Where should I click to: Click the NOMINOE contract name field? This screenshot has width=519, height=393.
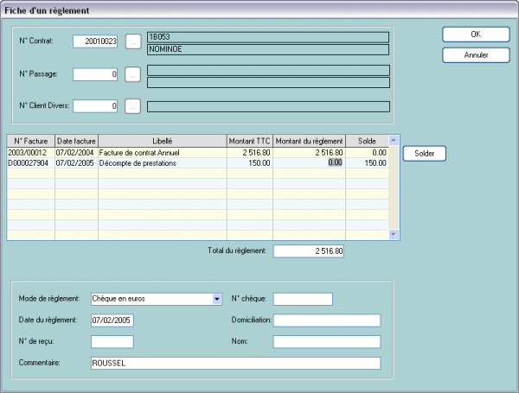[x=268, y=49]
